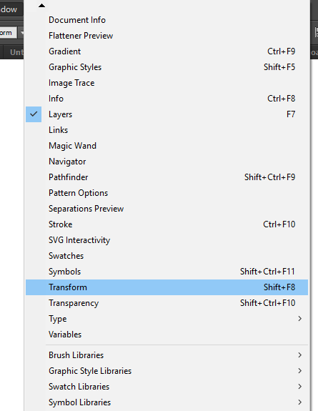Screen dimensions: 318x411
Task: Open the Variables panel
Action: click(x=167, y=335)
